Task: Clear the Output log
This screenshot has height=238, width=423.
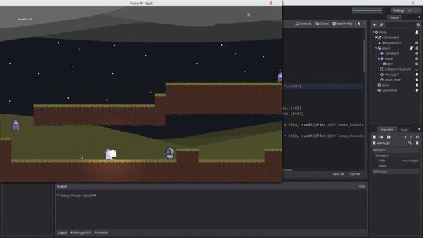Action: [x=362, y=186]
